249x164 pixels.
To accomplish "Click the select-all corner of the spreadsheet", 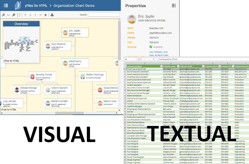I will 125,63.
